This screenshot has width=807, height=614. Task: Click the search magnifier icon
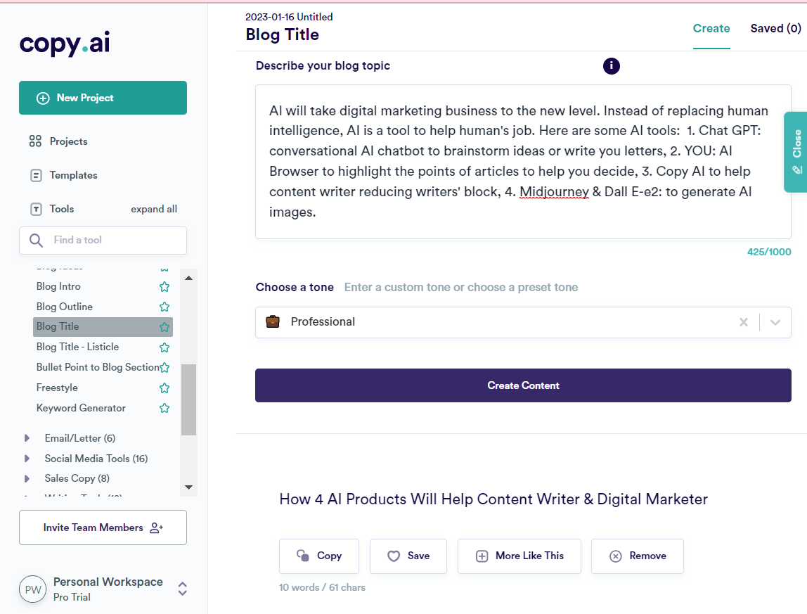click(x=36, y=240)
